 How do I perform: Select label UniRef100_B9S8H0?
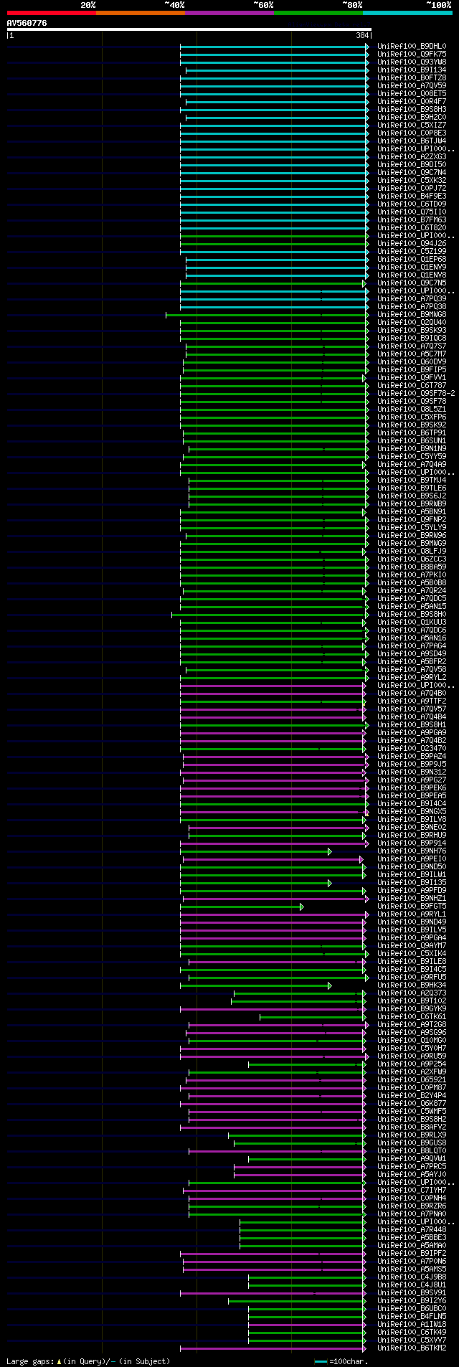(412, 615)
